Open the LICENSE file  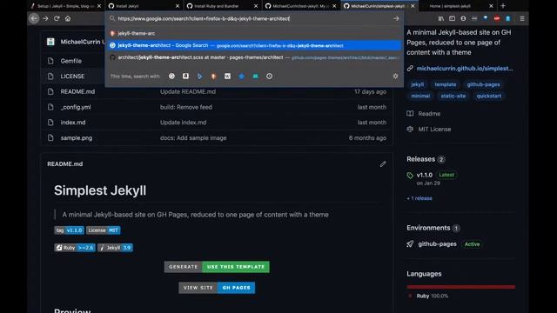(x=72, y=77)
